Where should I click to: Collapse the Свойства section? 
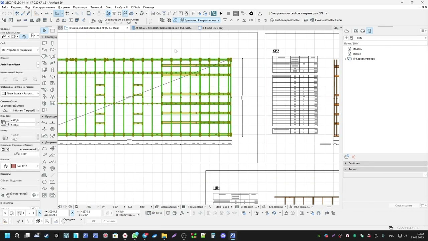point(346,163)
